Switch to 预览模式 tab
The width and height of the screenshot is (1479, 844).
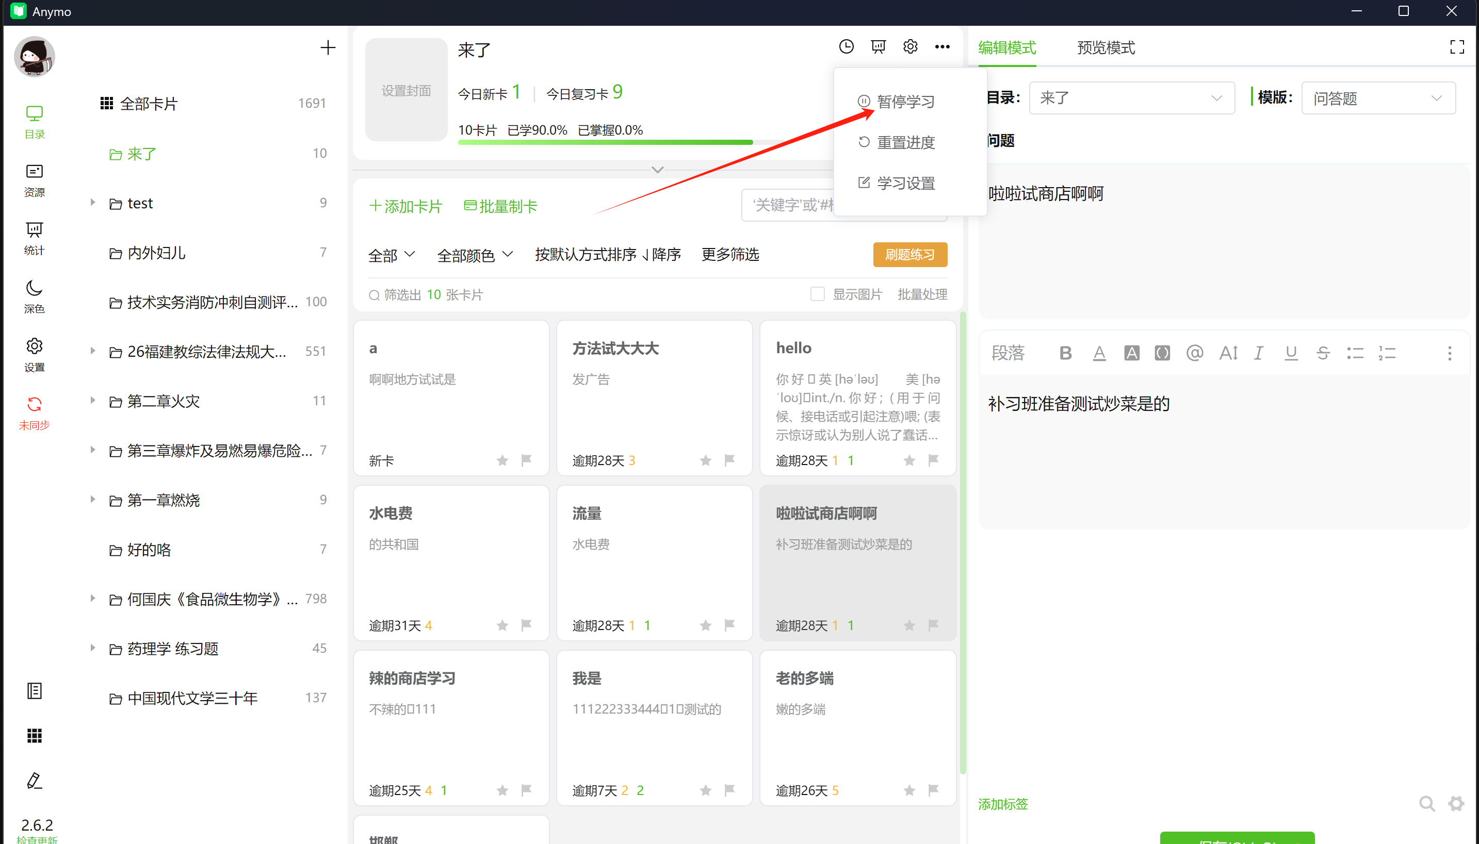tap(1106, 47)
